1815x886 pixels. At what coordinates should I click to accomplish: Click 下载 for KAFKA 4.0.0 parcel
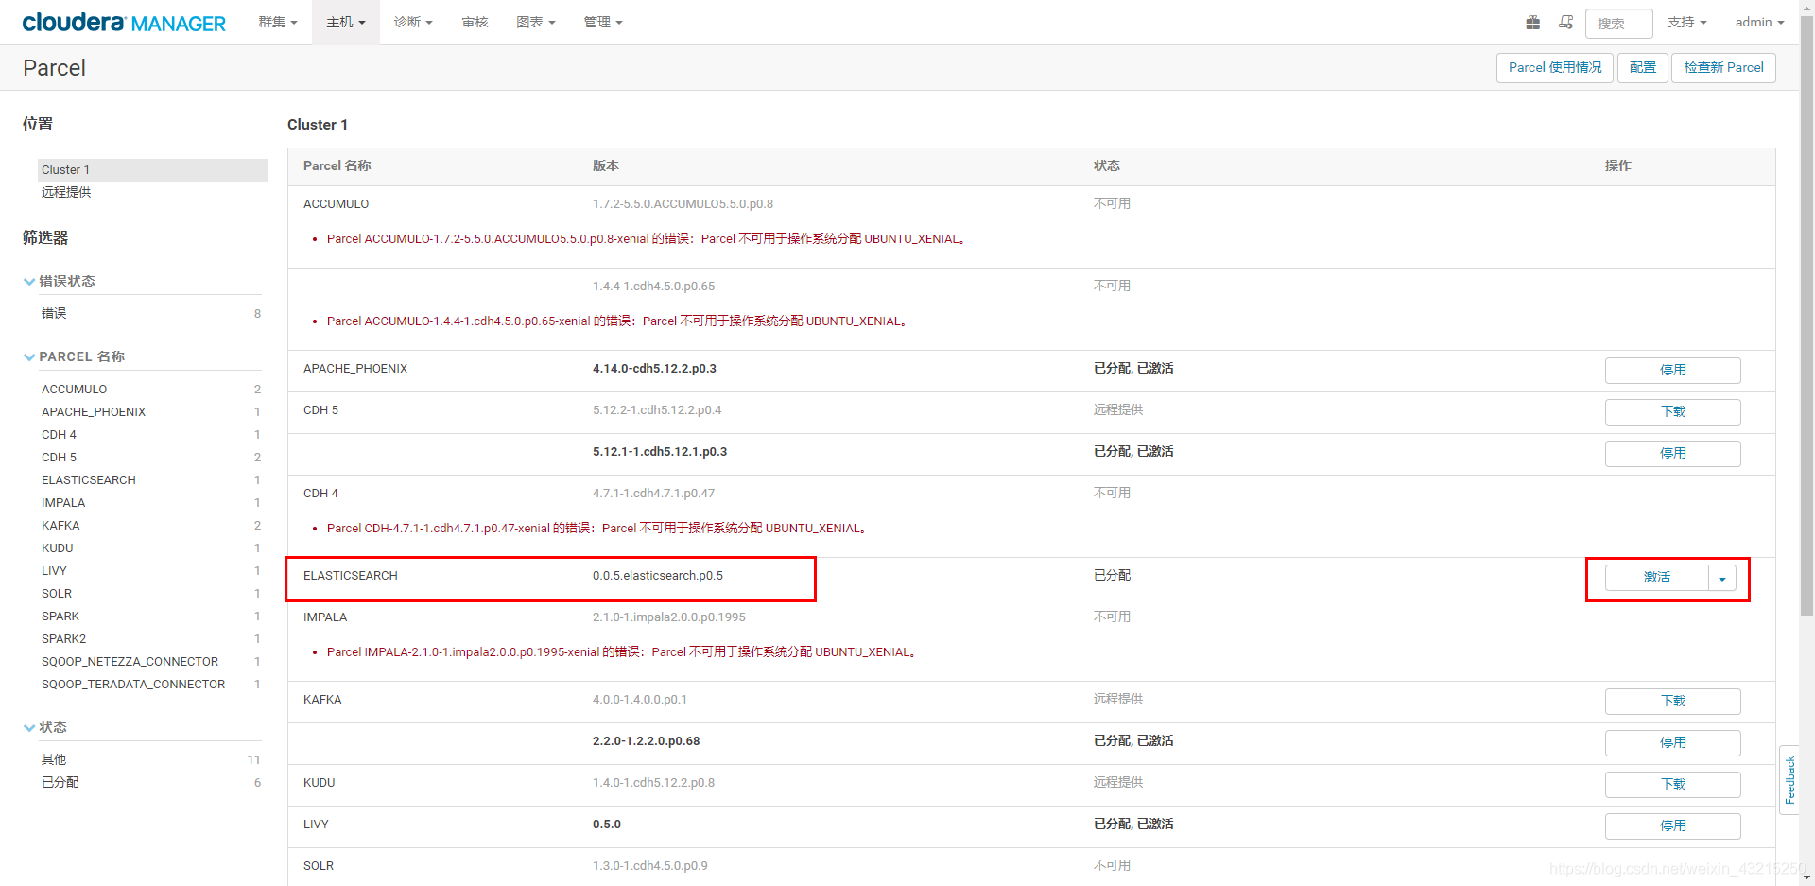pyautogui.click(x=1672, y=701)
